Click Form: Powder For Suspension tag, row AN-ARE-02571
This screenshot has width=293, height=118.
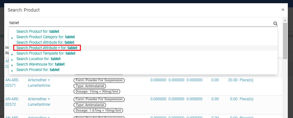(99, 80)
